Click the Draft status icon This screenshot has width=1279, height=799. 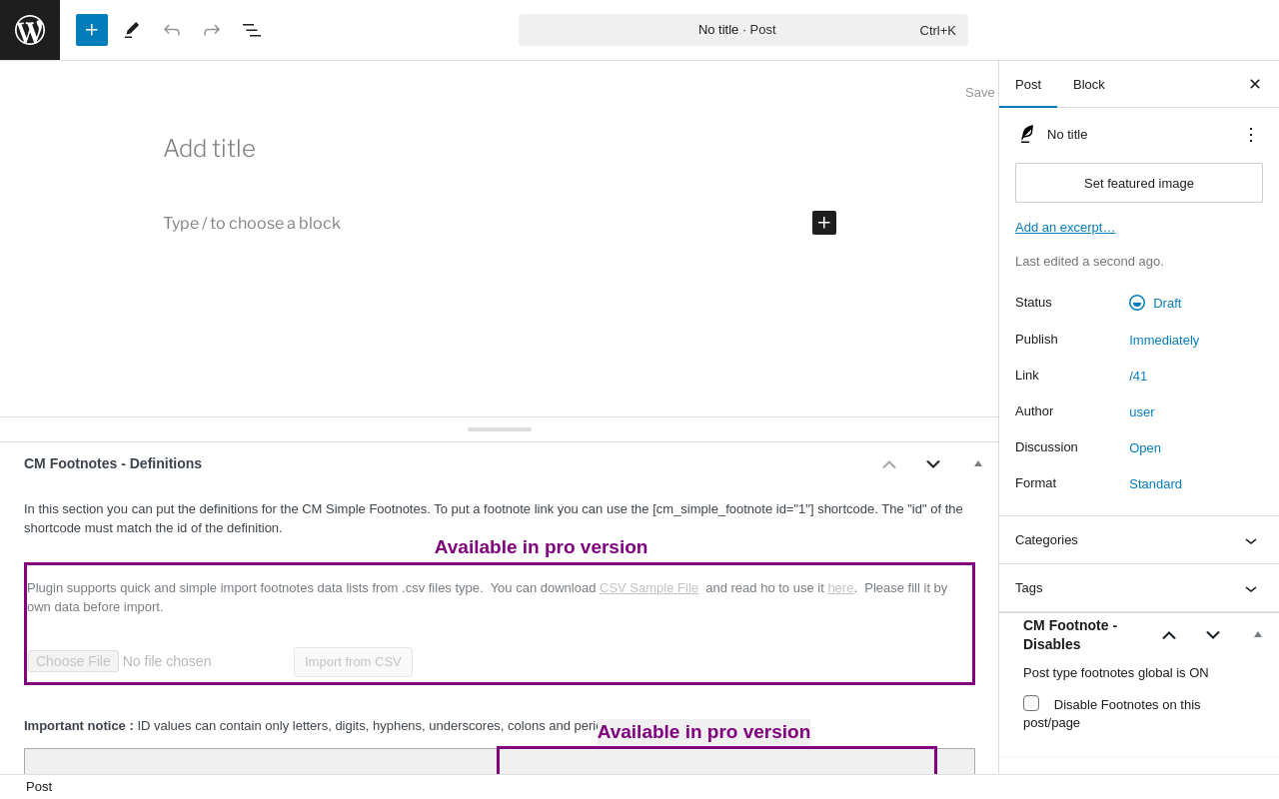(1137, 303)
